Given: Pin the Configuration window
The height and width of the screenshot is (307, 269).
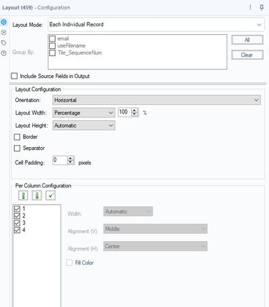Looking at the screenshot, I should (262, 7).
